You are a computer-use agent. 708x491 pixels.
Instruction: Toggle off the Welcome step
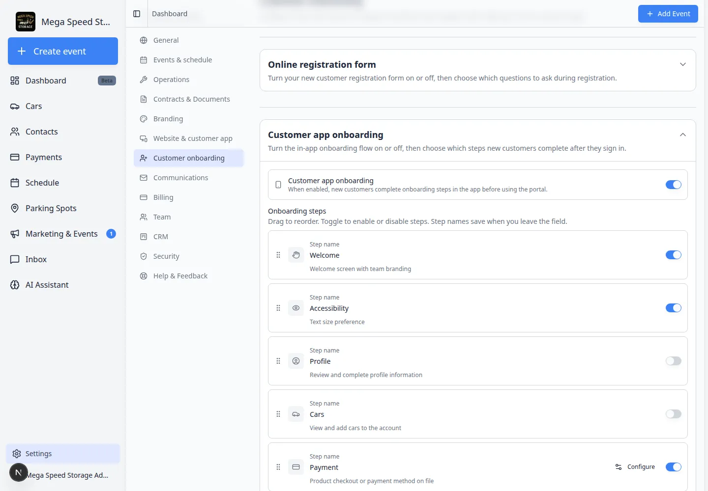674,255
